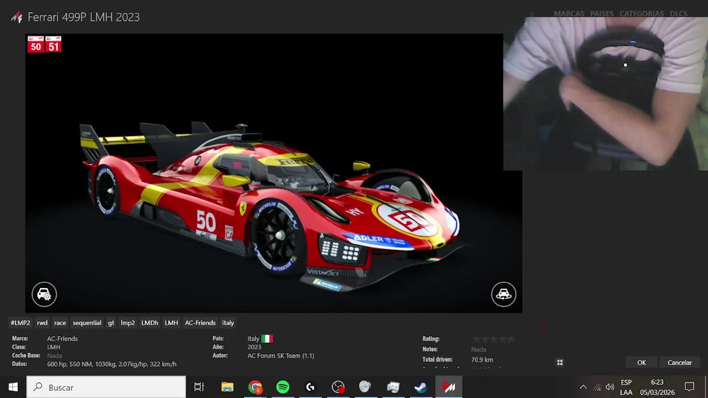The image size is (708, 398).
Task: Open Spotify from the taskbar
Action: [283, 387]
